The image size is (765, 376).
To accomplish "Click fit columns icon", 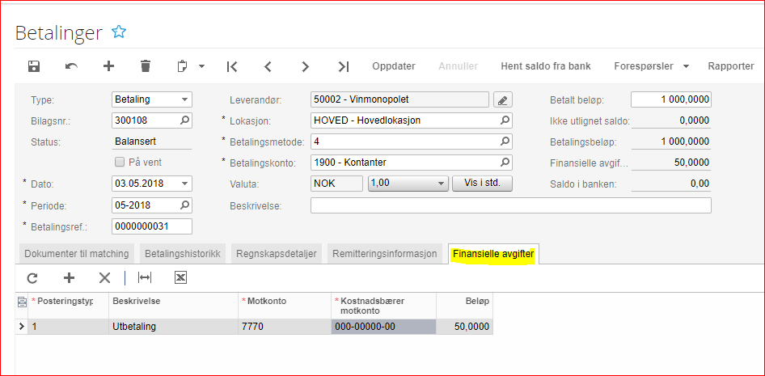I will pos(145,278).
